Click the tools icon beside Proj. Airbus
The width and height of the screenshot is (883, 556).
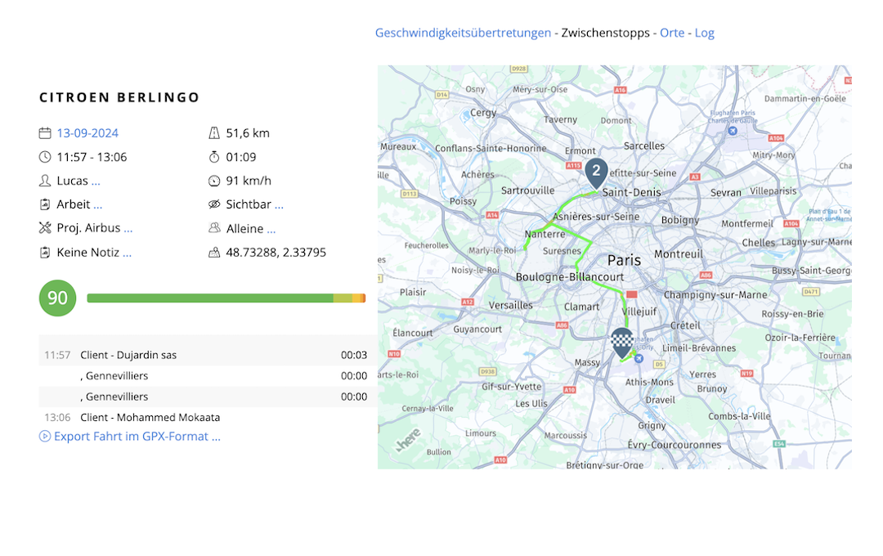point(45,228)
